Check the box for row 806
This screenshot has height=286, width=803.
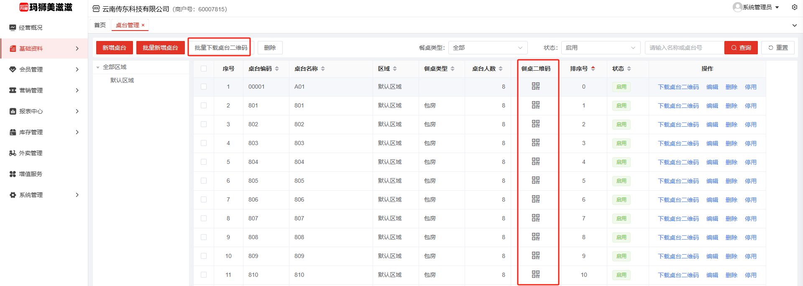pos(204,199)
